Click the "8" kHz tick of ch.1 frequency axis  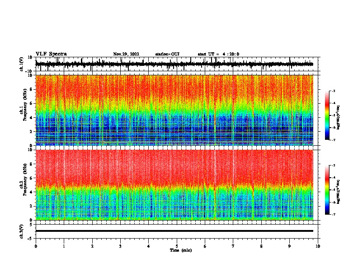(x=32, y=89)
